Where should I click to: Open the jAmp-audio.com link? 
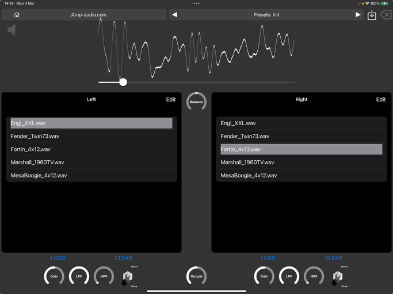click(x=89, y=15)
